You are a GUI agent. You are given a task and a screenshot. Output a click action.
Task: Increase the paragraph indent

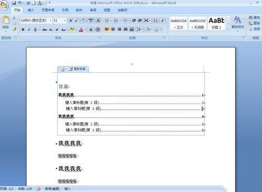(139, 21)
